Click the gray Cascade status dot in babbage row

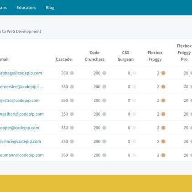(72, 73)
